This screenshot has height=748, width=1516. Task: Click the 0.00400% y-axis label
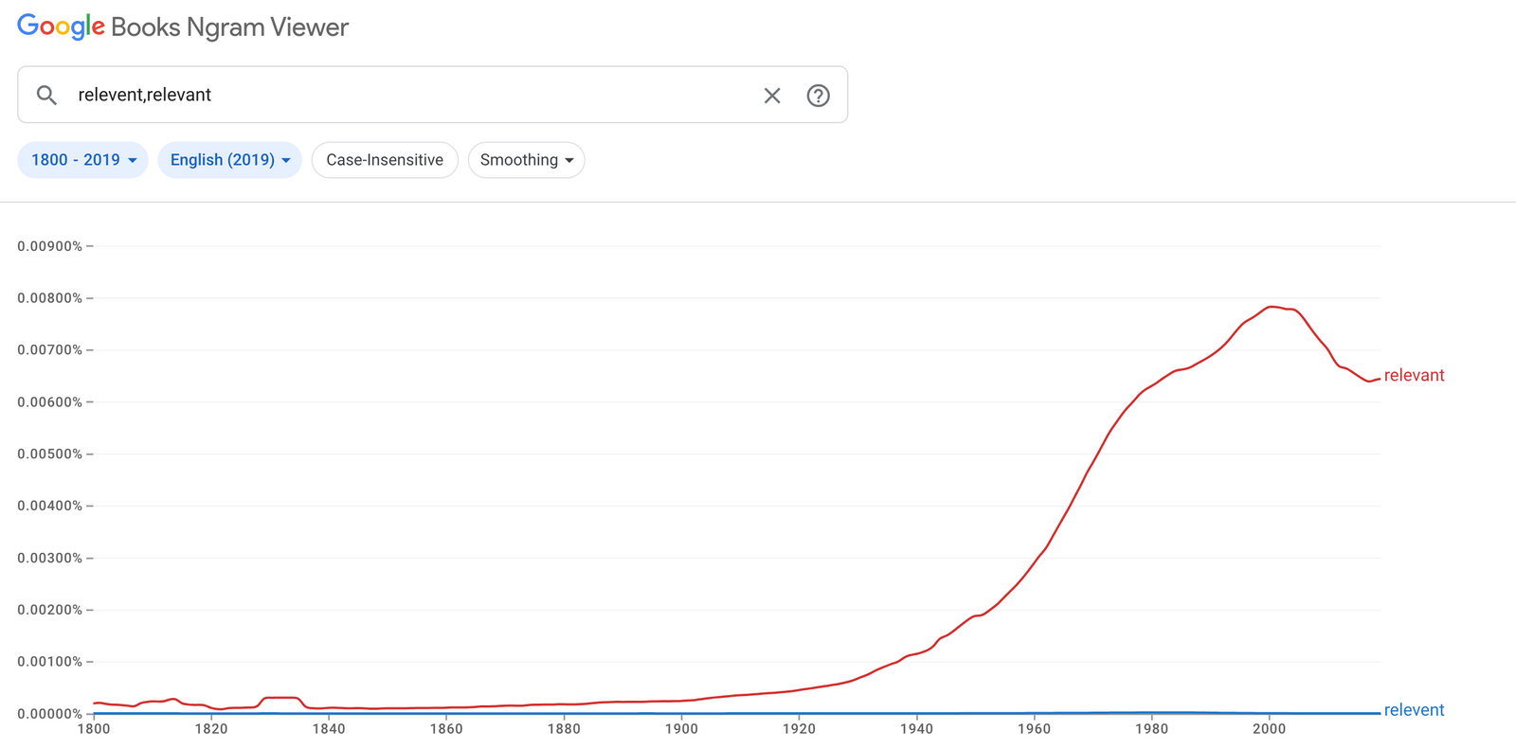pyautogui.click(x=49, y=506)
